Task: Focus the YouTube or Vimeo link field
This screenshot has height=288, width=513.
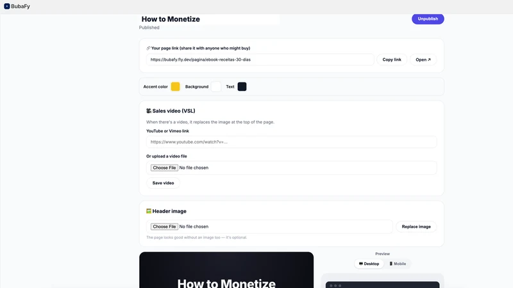Action: click(x=291, y=142)
